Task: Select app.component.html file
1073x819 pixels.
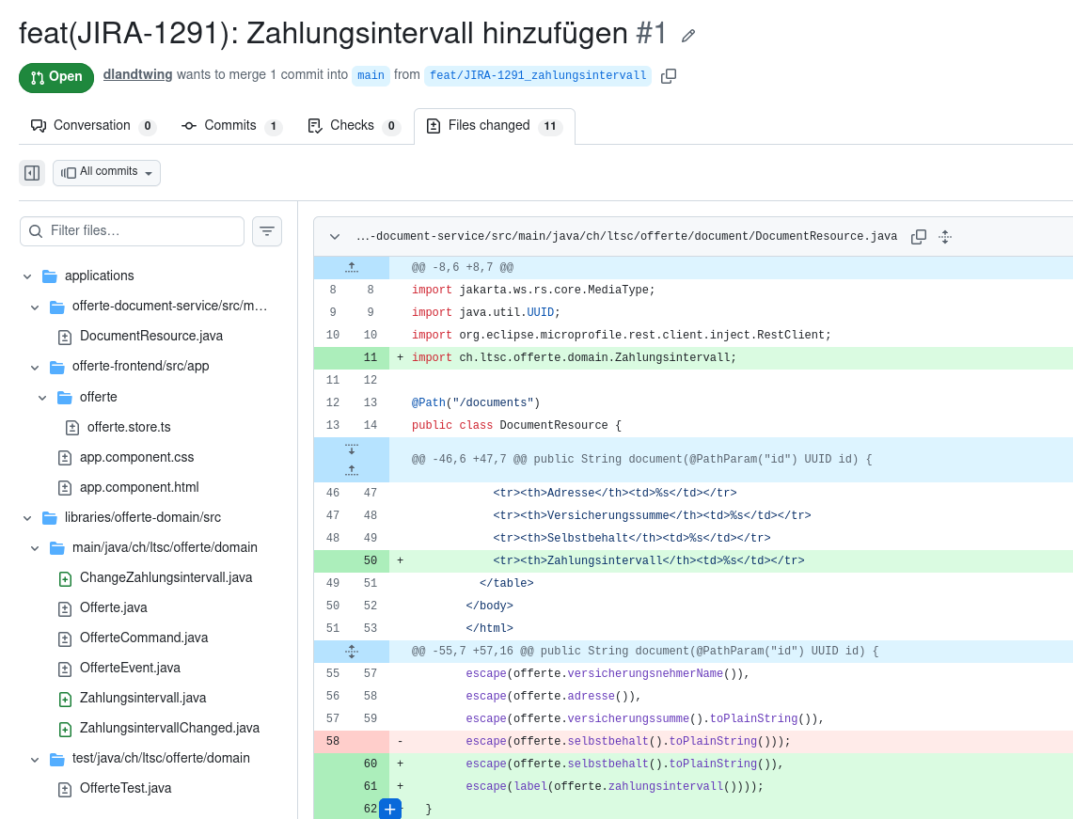Action: click(x=139, y=487)
